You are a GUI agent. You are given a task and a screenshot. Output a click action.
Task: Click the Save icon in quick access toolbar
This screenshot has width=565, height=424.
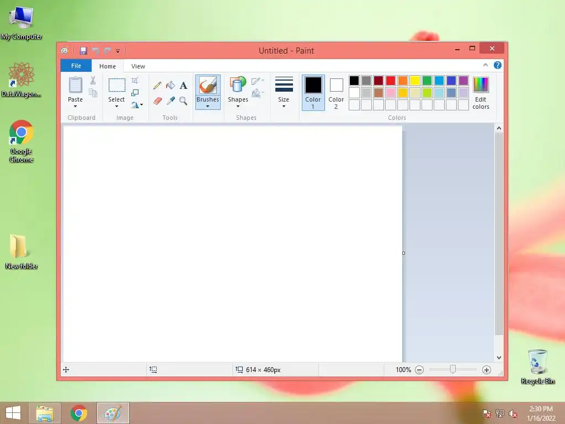point(83,51)
